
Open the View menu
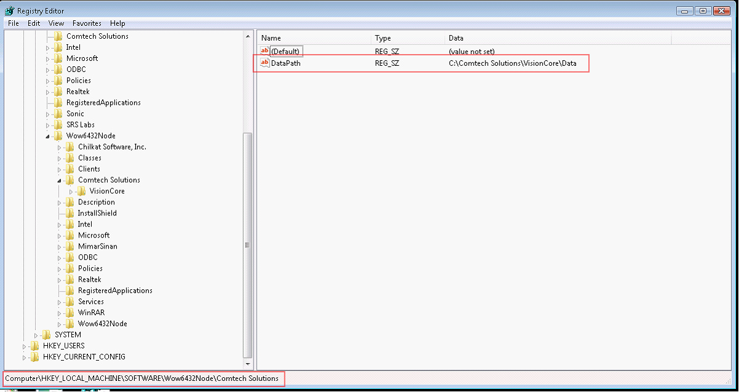pyautogui.click(x=56, y=23)
